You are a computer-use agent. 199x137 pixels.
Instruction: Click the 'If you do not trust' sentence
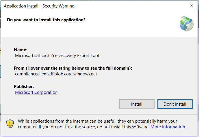94,127
